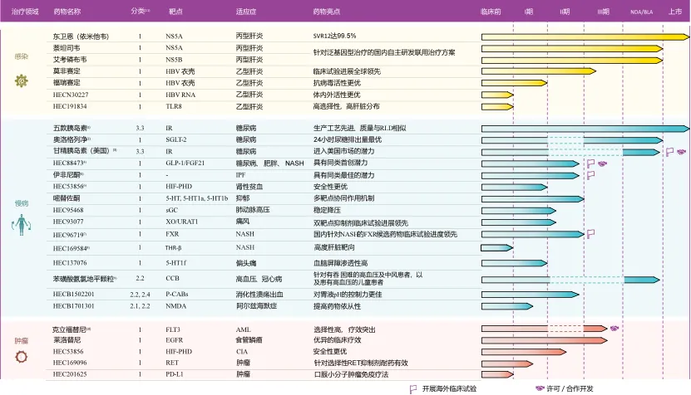
Task: Click the infection category virus icon
Action: pyautogui.click(x=22, y=80)
